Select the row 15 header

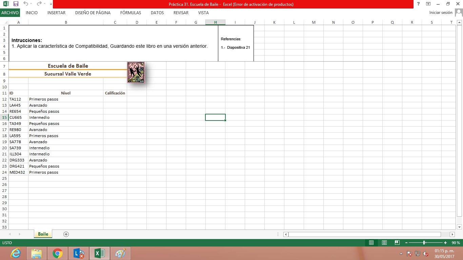(x=4, y=117)
